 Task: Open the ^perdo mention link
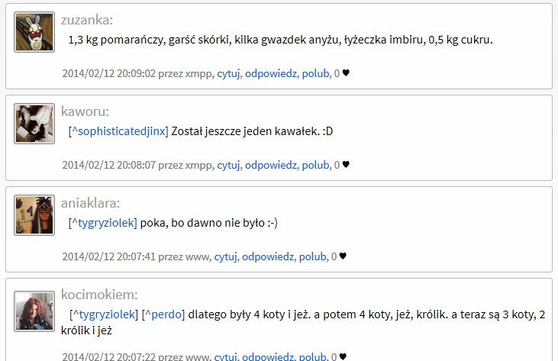163,314
